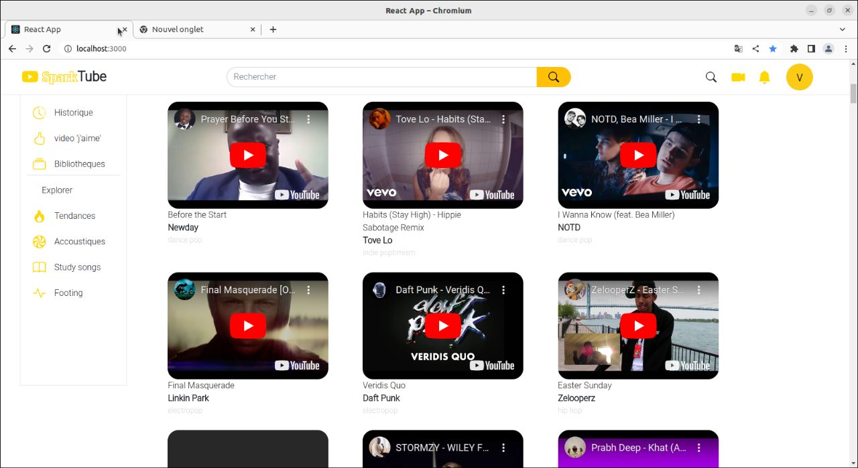
Task: Click the page vertical scrollbar thumb
Action: [853, 94]
